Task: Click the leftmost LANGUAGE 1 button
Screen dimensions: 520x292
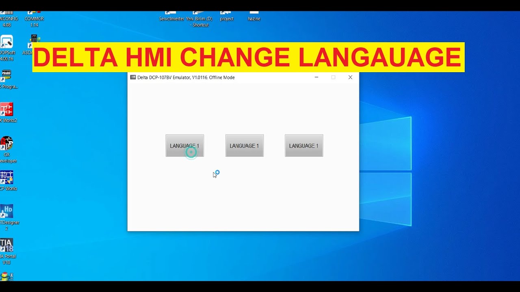Action: (x=184, y=146)
